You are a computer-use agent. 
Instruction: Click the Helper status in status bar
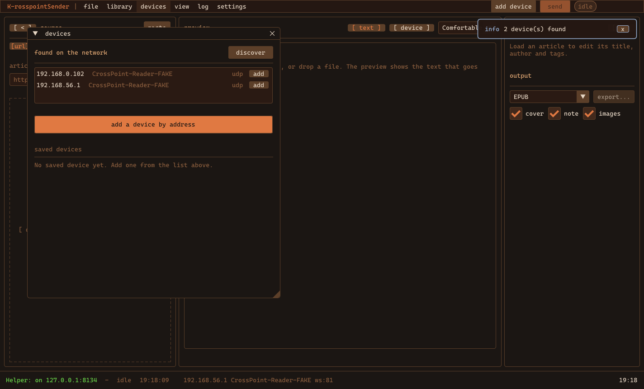pyautogui.click(x=51, y=380)
